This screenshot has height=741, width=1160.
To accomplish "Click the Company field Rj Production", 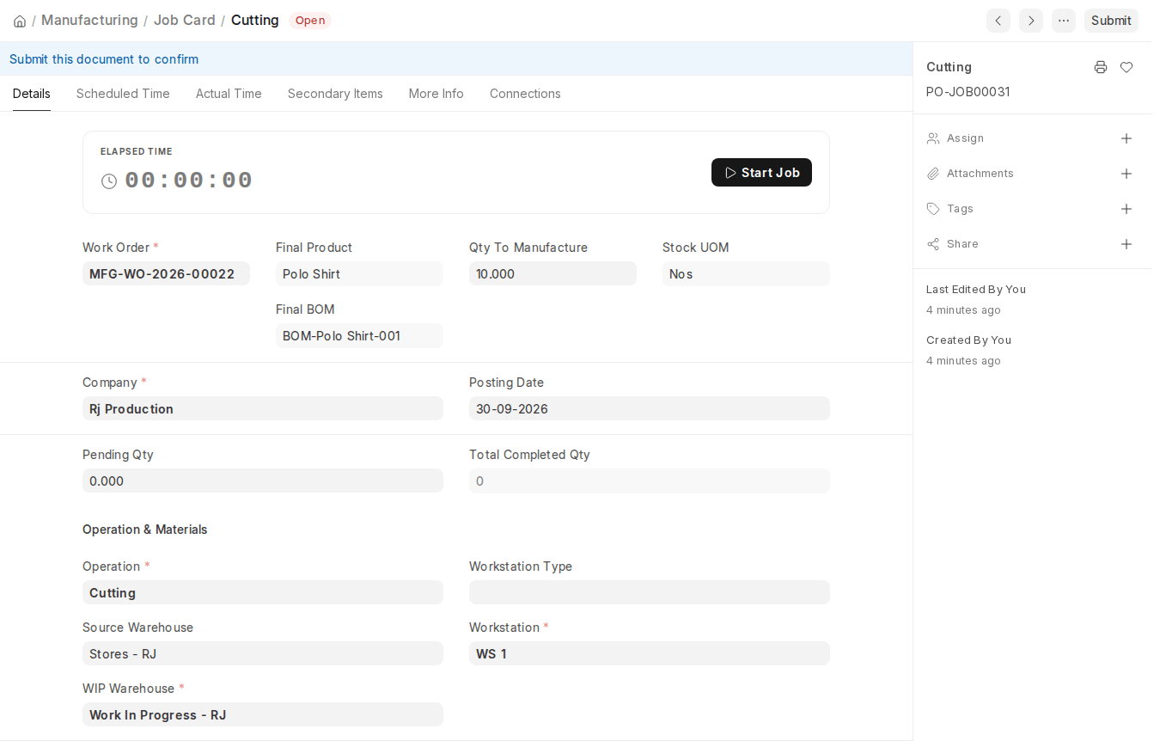I will click(263, 409).
